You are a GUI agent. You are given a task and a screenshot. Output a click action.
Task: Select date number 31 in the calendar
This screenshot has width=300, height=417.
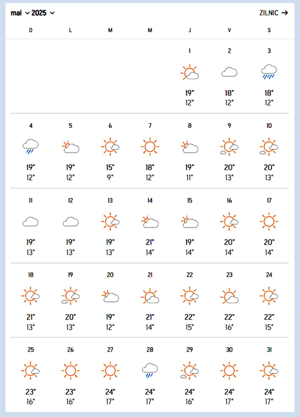[x=269, y=350]
